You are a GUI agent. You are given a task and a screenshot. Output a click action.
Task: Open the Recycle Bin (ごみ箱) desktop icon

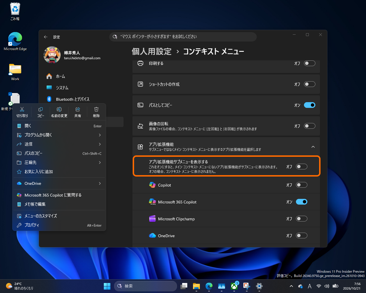pyautogui.click(x=15, y=11)
